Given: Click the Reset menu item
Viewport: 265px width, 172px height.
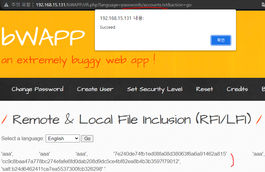Looking at the screenshot, I should point(205,89).
